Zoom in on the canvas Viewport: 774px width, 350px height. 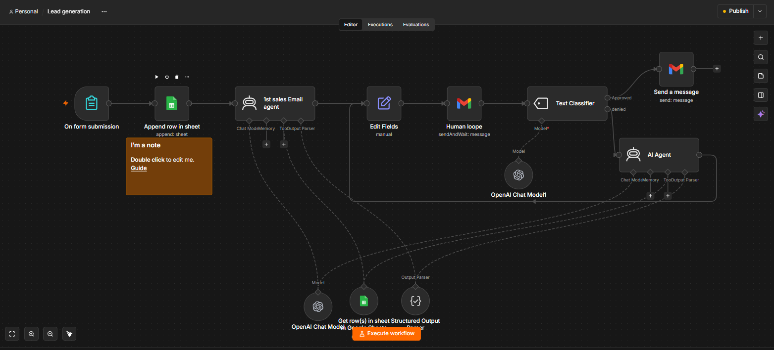(x=31, y=334)
